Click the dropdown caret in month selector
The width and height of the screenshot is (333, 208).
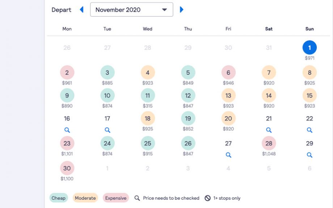point(164,10)
